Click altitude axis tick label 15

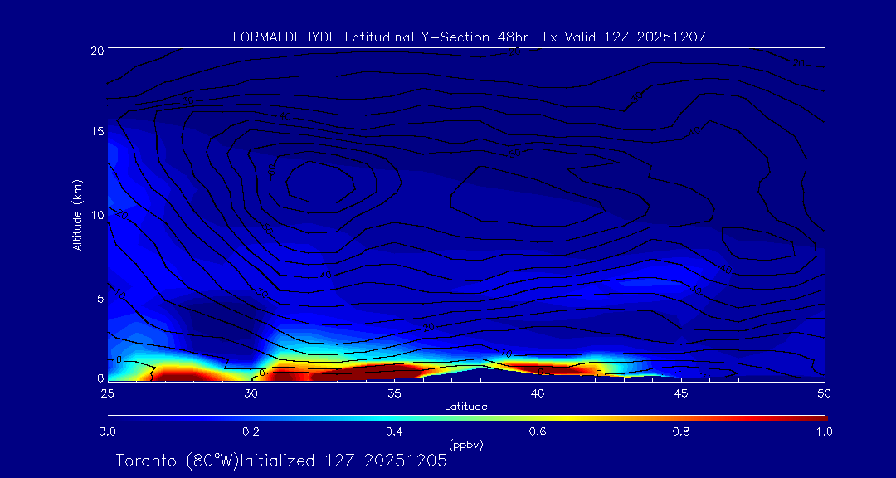pos(96,131)
